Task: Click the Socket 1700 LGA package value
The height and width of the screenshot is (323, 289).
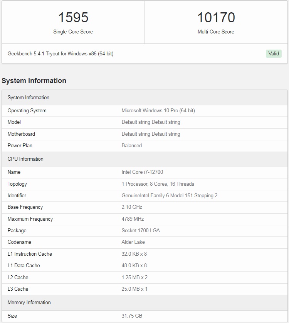Action: point(141,230)
